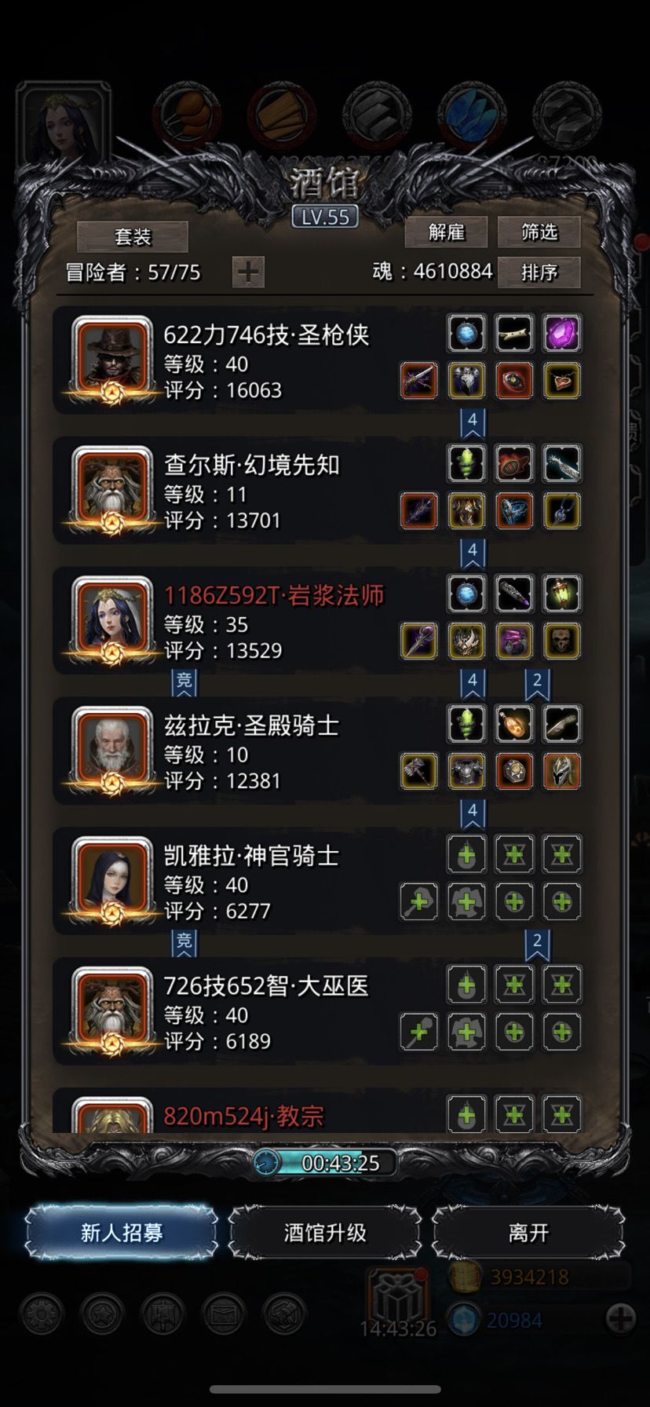Tap the plus icon beside adventurer count

pyautogui.click(x=248, y=272)
